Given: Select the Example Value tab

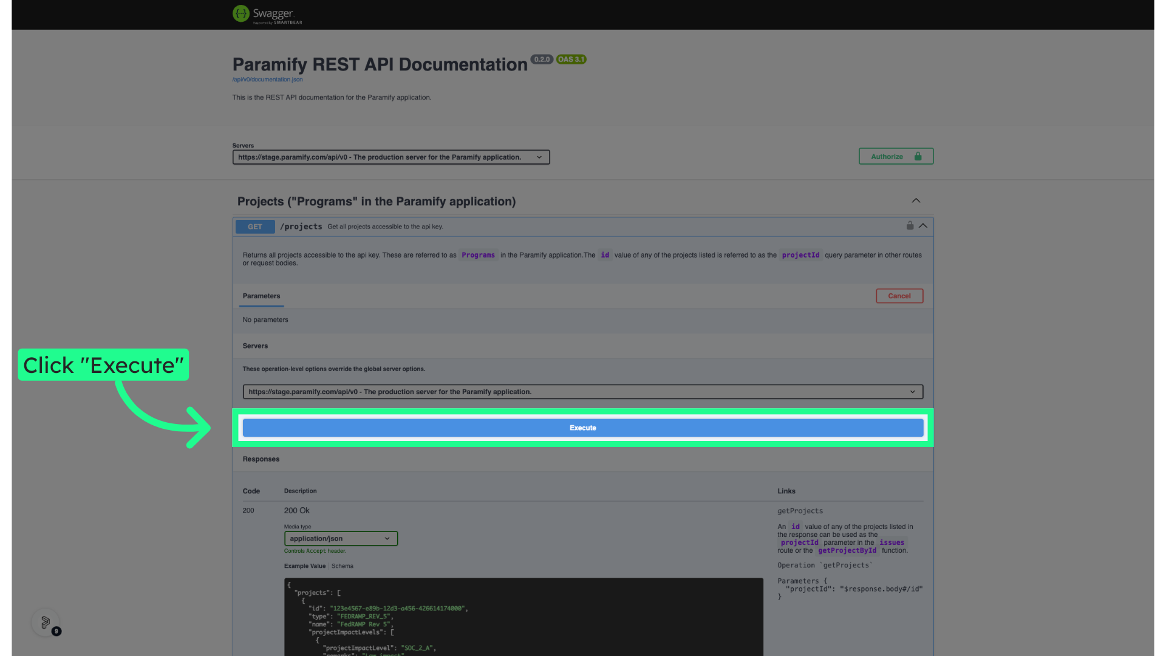Looking at the screenshot, I should [x=305, y=566].
